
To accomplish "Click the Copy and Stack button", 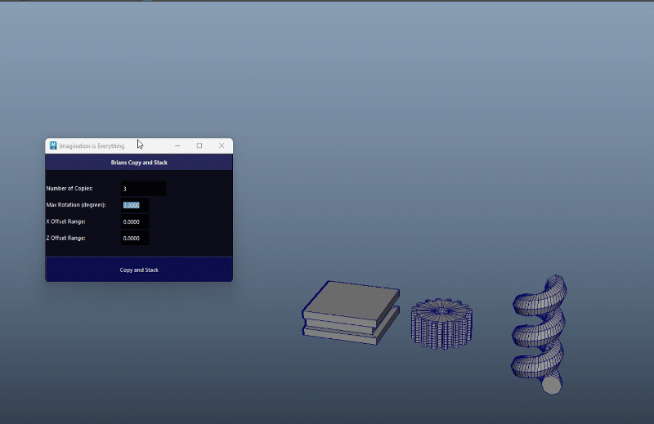I will pos(139,270).
